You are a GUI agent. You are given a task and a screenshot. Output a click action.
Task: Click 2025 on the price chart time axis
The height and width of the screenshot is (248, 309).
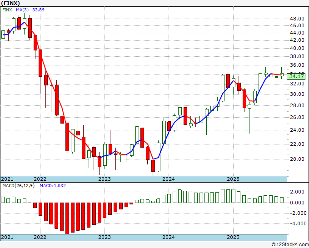tap(233, 179)
